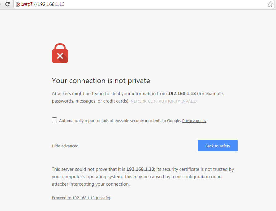276x211 pixels.
Task: Click the 'Automatically report details' checkbox label
Action: (x=120, y=121)
